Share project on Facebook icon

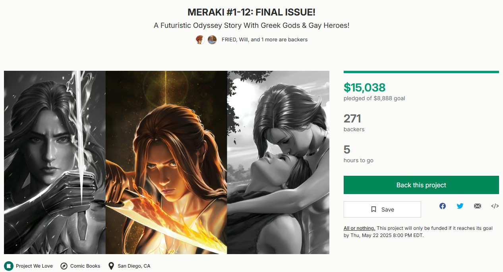(x=443, y=206)
